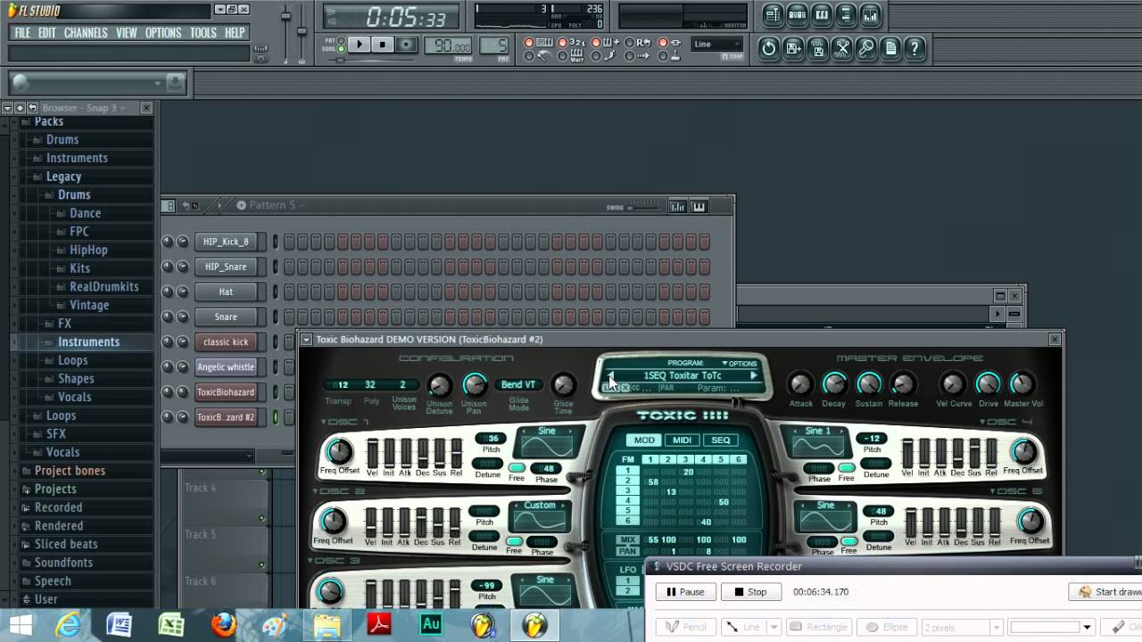1142x642 pixels.
Task: Adjust the swing slider in step sequencer
Action: point(642,207)
